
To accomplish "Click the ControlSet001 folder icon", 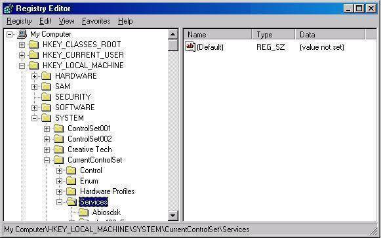I will coord(58,129).
